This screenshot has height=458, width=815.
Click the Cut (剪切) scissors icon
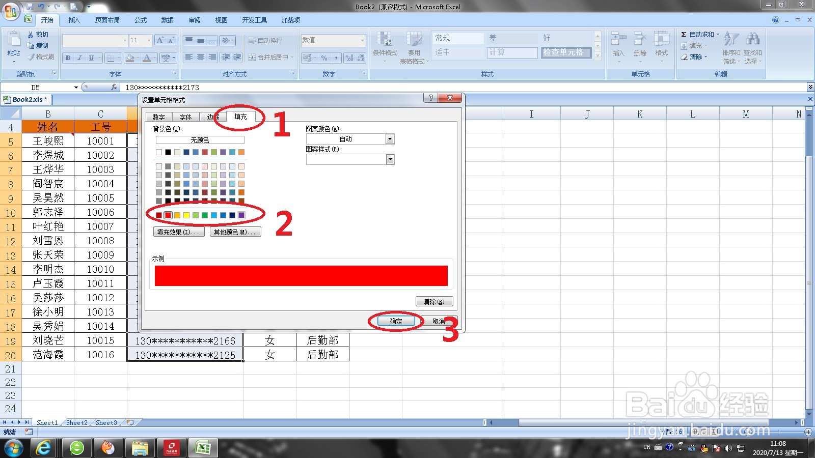pyautogui.click(x=31, y=35)
